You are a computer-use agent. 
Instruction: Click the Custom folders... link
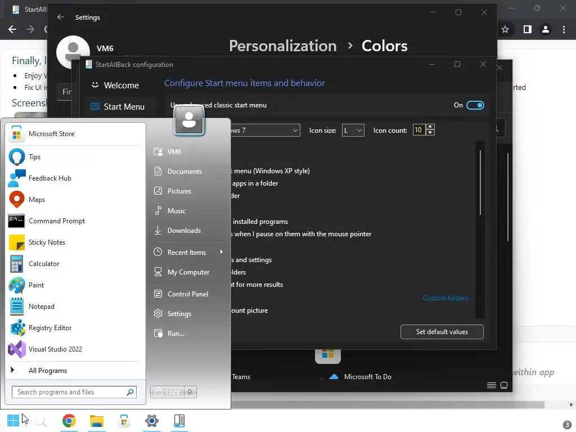click(447, 298)
